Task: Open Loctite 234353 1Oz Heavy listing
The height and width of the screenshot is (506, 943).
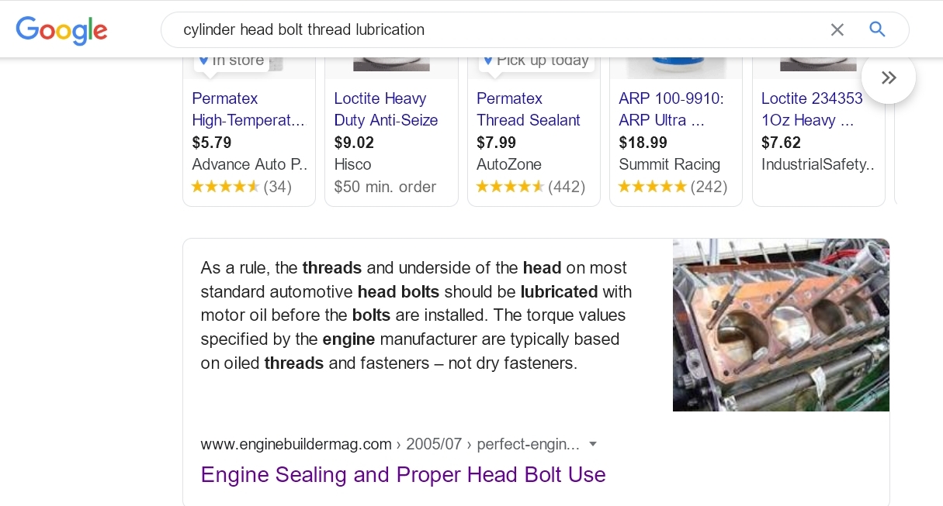Action: pos(811,109)
